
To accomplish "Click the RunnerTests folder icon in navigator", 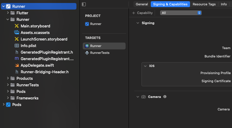I will click(x=13, y=85).
